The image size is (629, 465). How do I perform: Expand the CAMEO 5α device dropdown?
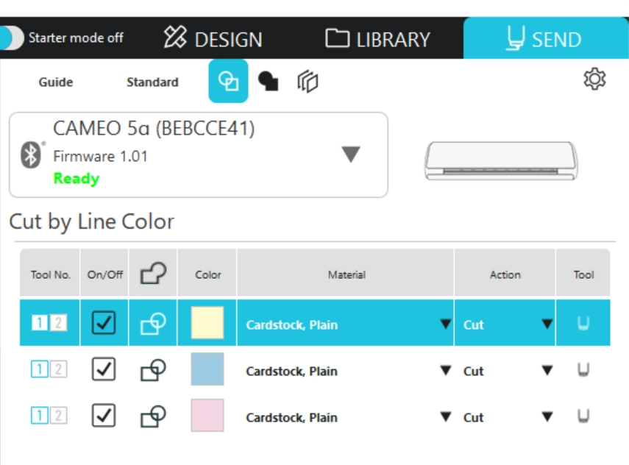(x=351, y=155)
